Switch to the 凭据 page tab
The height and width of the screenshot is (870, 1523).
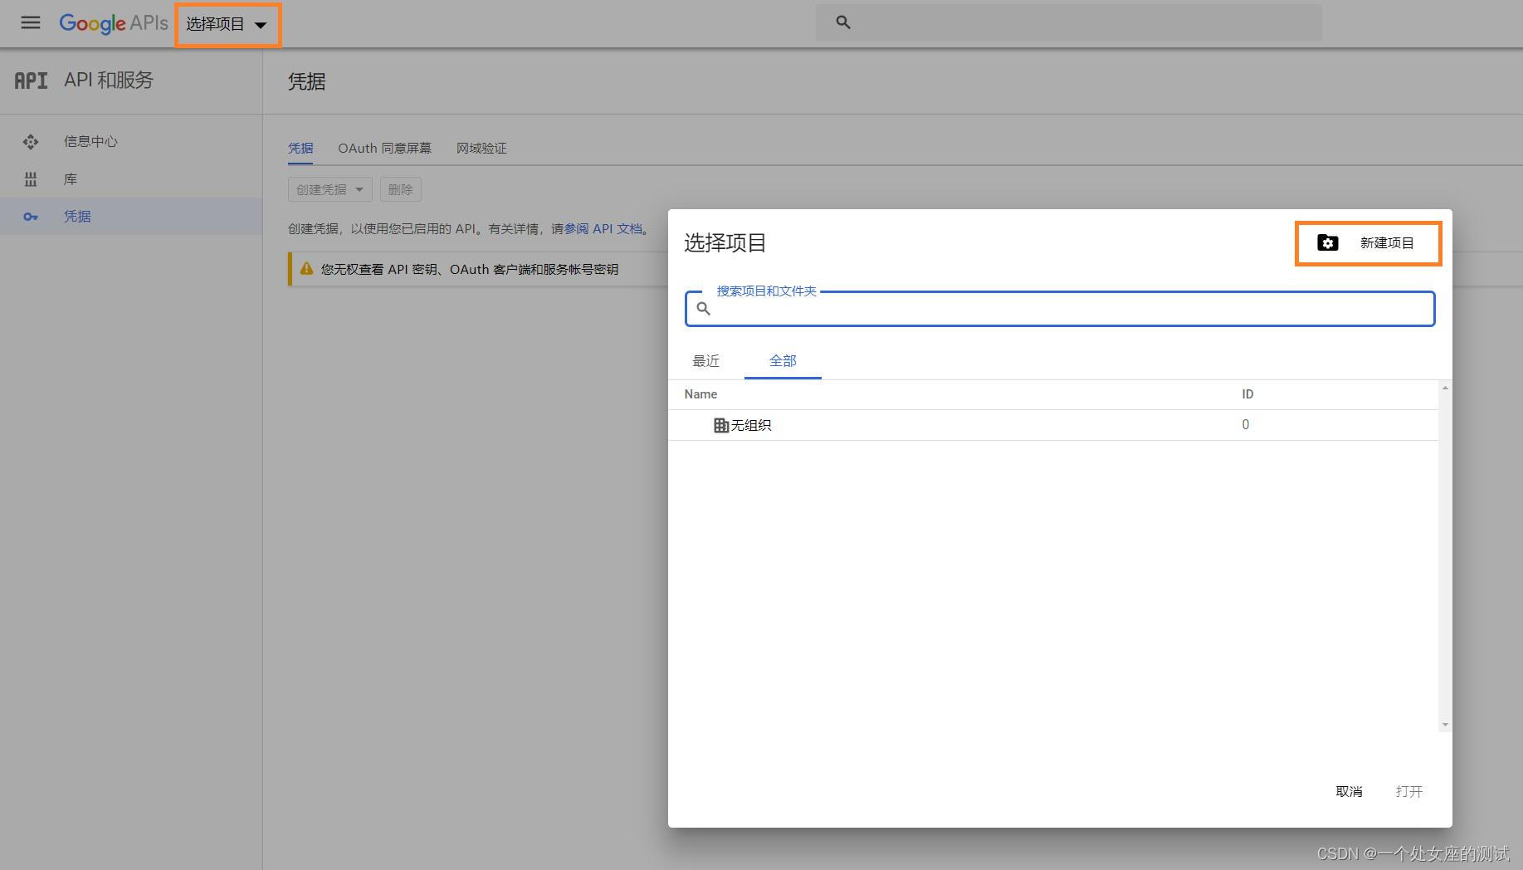coord(300,148)
